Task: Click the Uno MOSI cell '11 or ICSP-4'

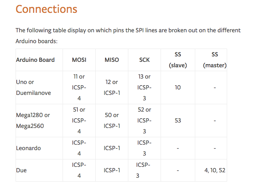Action: point(79,87)
